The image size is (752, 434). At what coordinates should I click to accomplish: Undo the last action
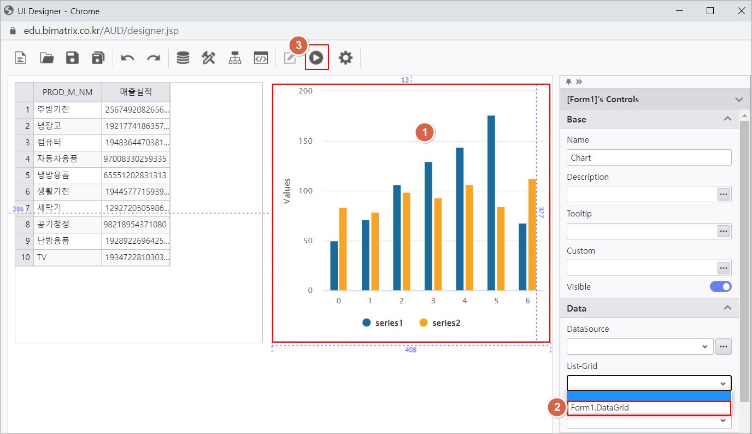(x=127, y=58)
